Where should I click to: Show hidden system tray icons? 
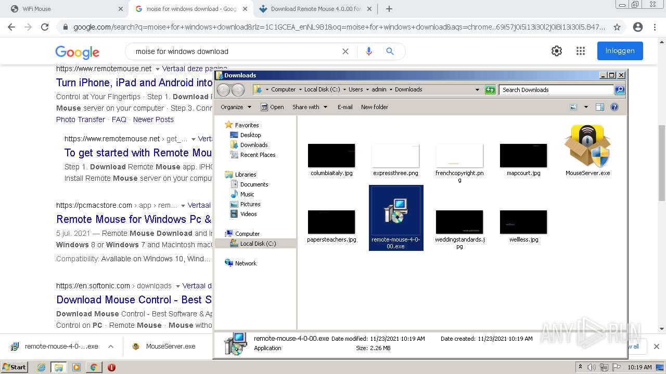point(580,367)
